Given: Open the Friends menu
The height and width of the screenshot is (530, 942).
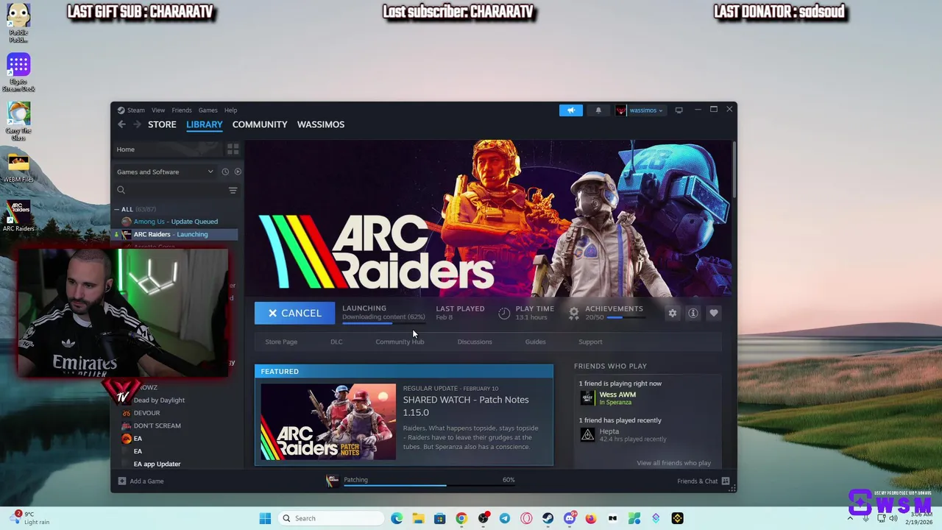Looking at the screenshot, I should tap(182, 110).
